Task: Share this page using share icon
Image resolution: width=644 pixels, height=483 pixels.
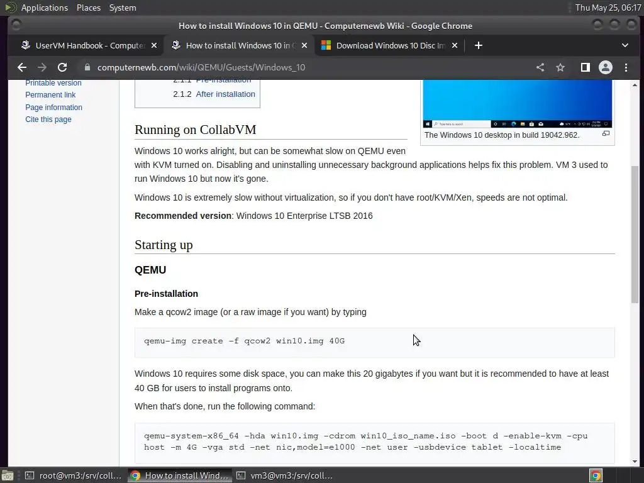Action: coord(540,67)
